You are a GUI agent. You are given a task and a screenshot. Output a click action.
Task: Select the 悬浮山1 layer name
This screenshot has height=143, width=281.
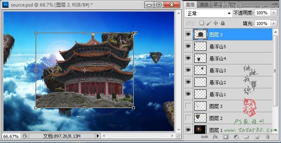point(217,94)
